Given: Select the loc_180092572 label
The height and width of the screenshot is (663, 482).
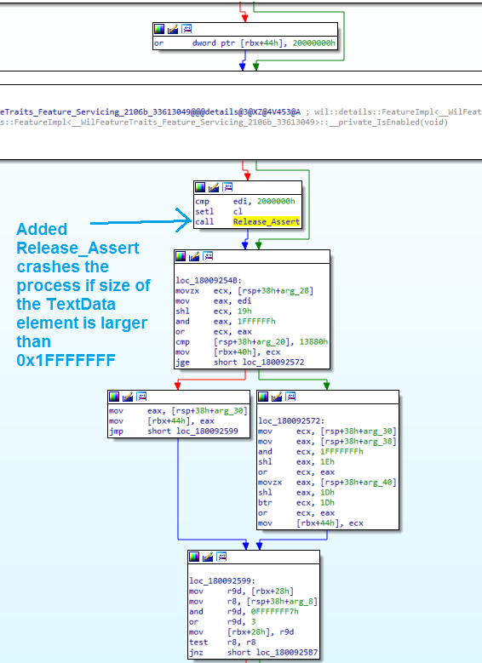Looking at the screenshot, I should pos(291,420).
